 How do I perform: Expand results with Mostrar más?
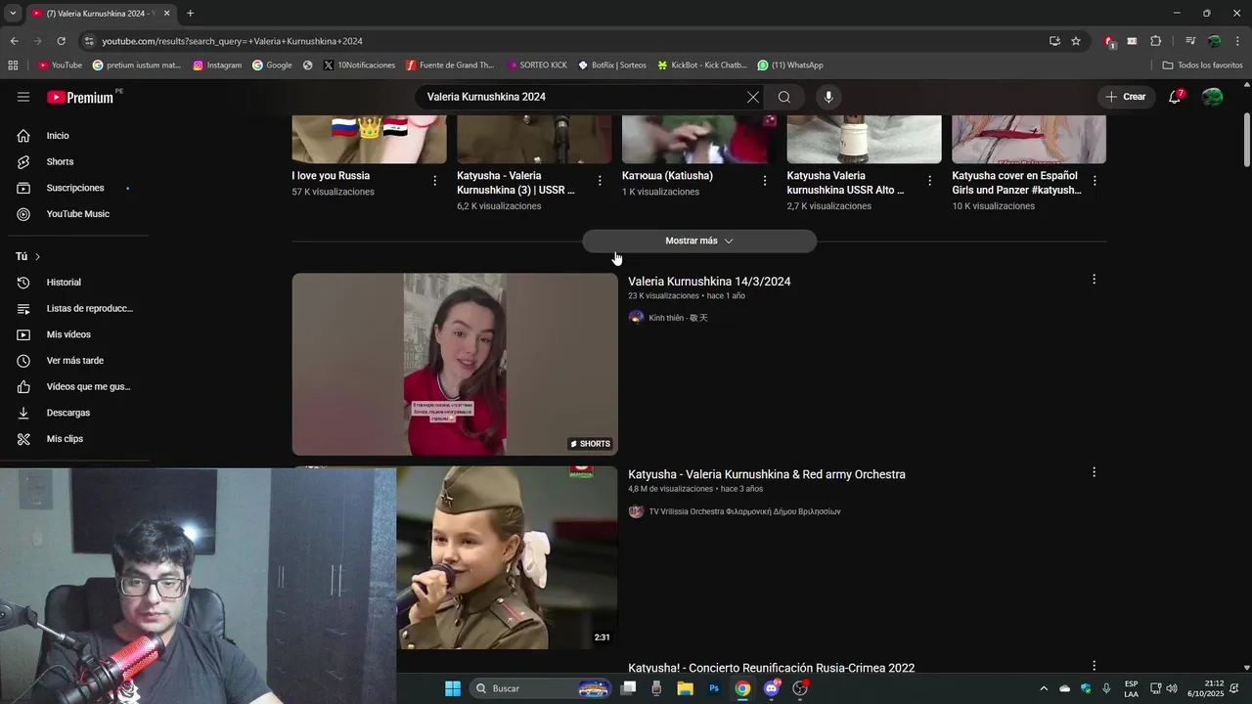(x=699, y=241)
